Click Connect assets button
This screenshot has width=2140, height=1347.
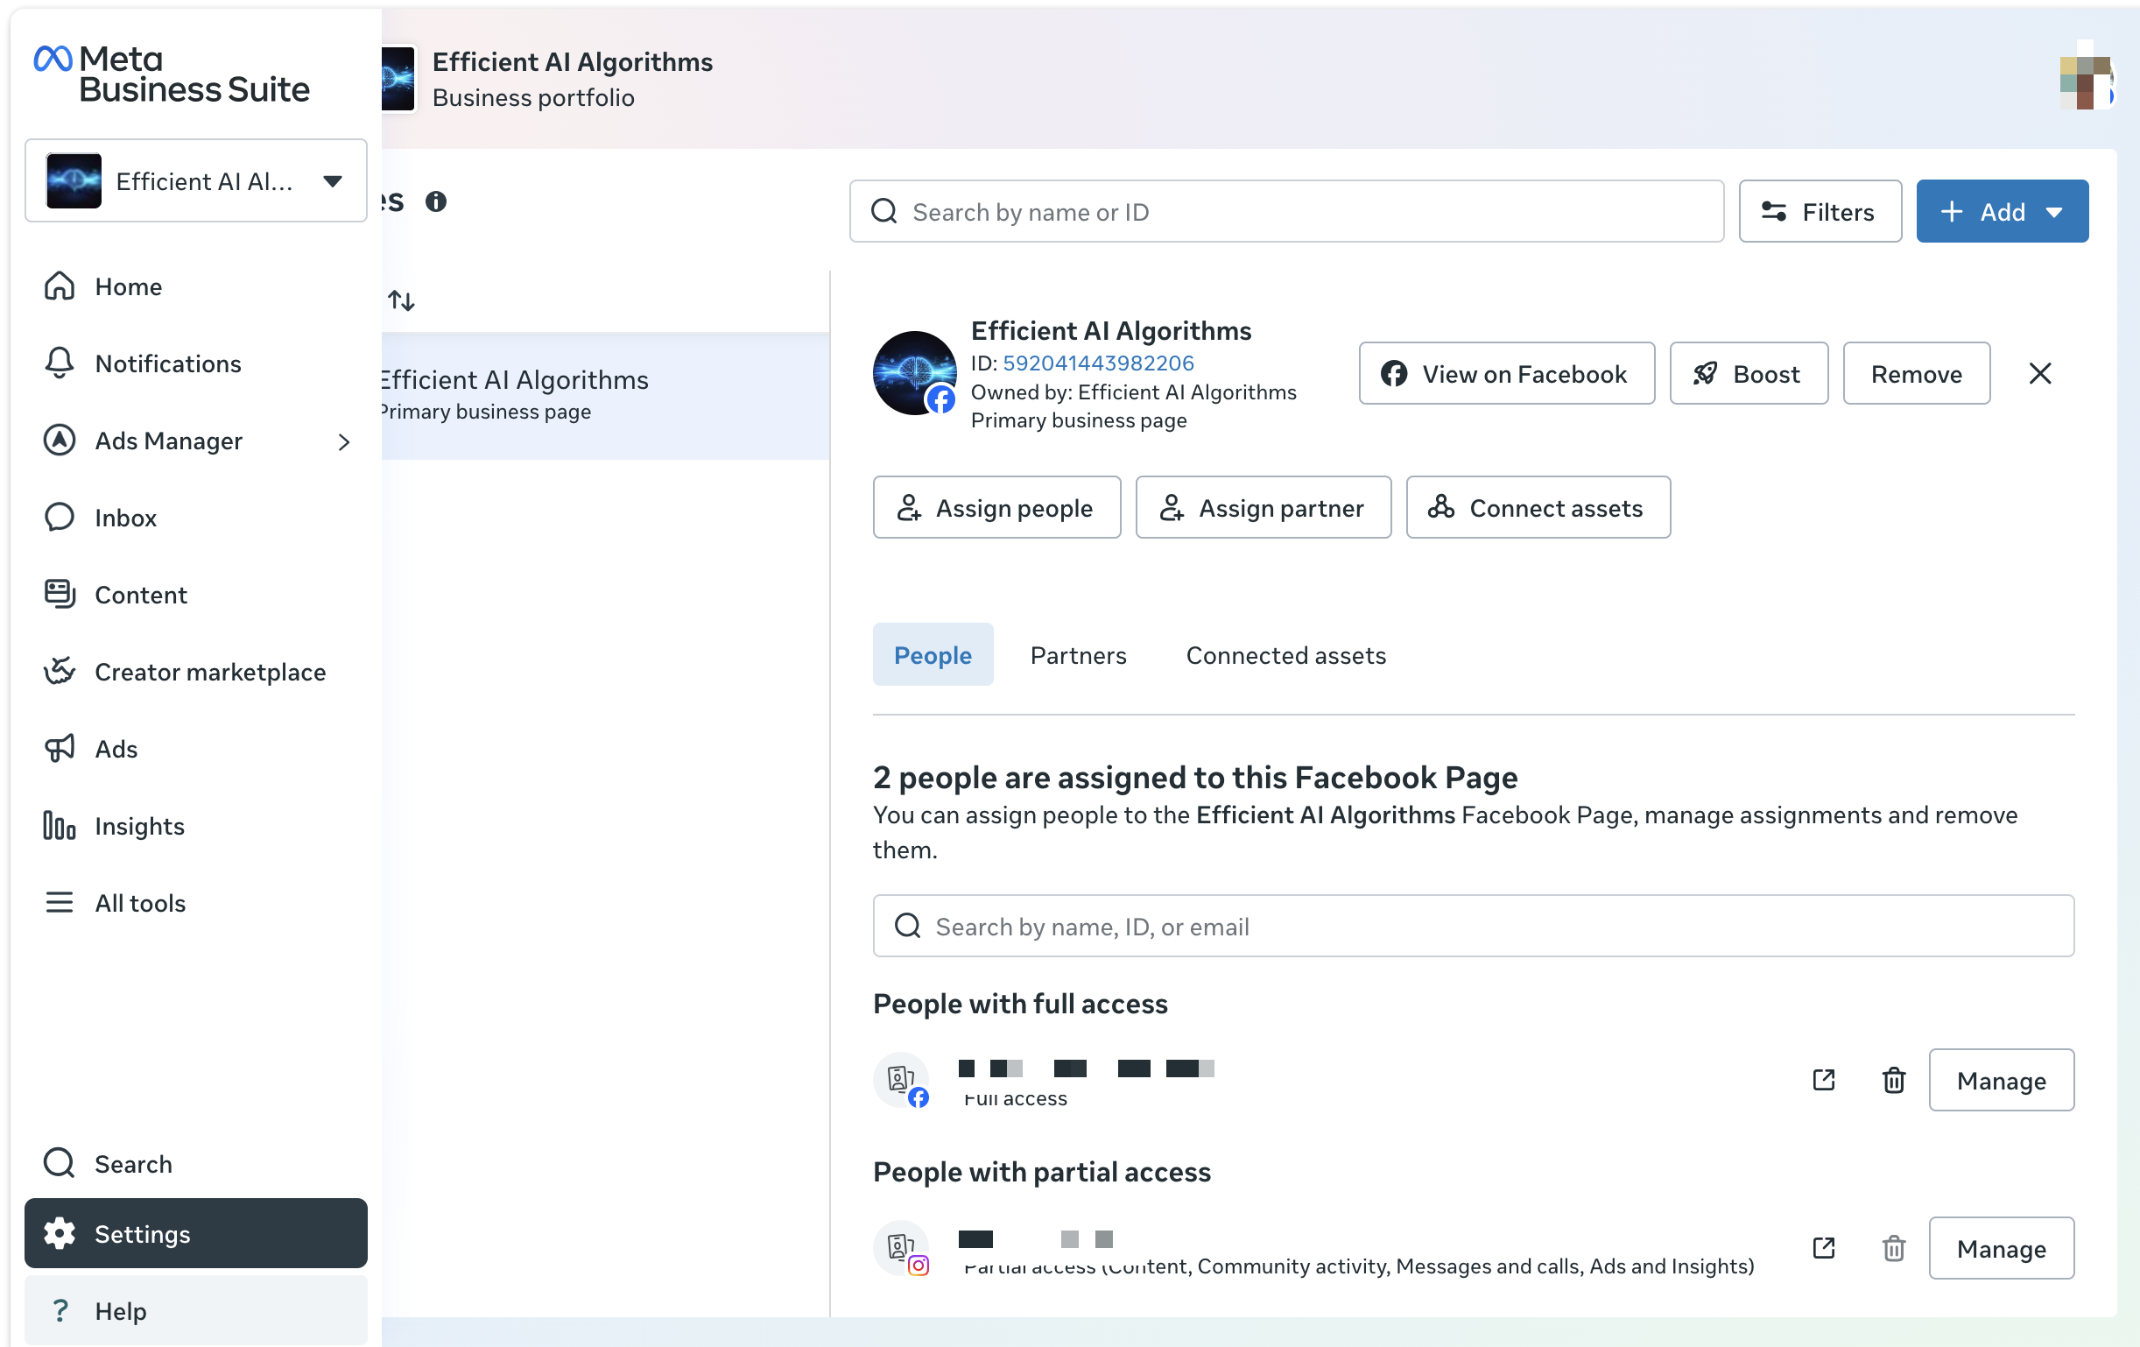click(1538, 507)
